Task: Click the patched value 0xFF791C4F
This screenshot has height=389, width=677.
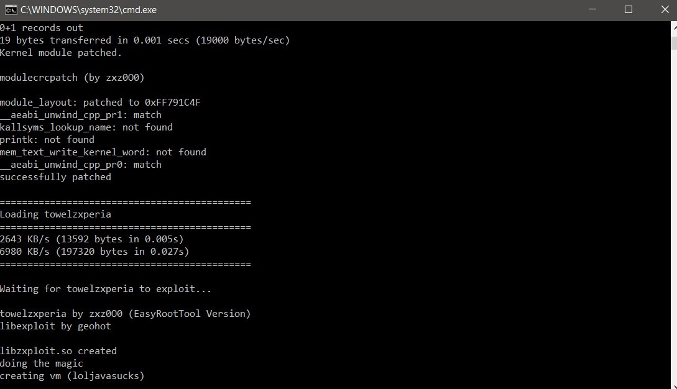Action: click(172, 103)
